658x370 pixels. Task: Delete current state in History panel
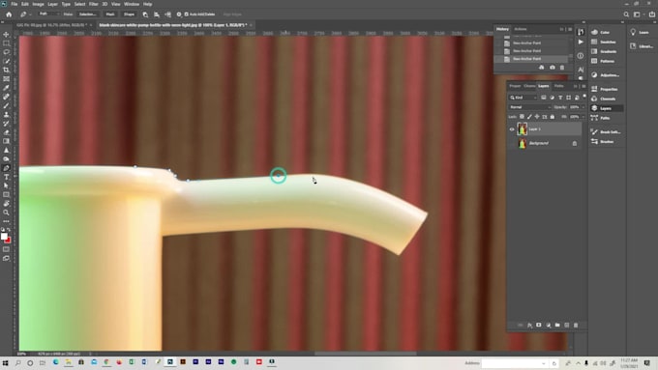click(x=562, y=68)
